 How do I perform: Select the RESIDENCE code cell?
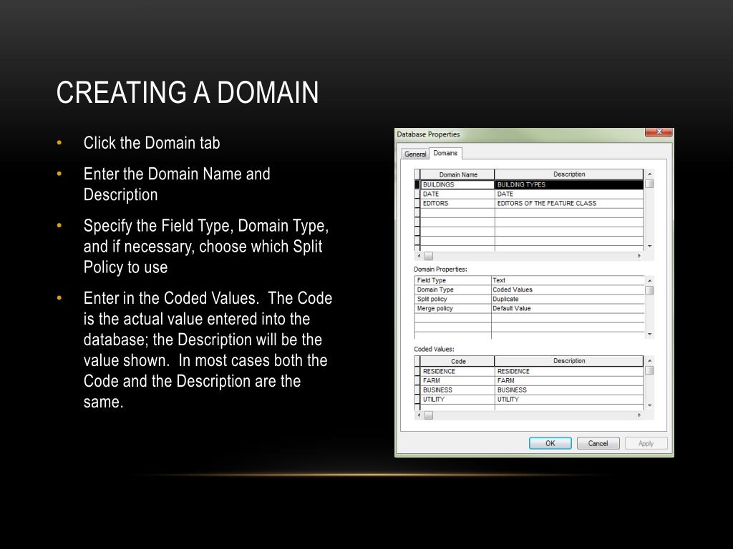tap(457, 371)
